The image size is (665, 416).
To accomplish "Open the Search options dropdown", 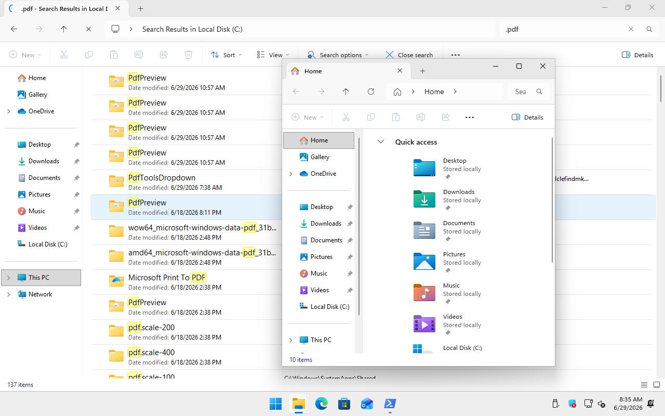I will [338, 55].
